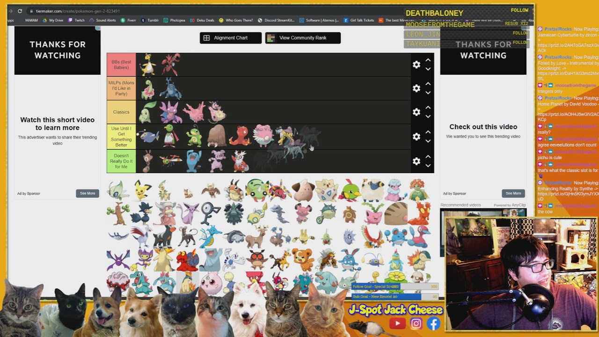This screenshot has width=599, height=337.
Task: Move Use Until I Get Something Better tier up
Action: point(428,132)
